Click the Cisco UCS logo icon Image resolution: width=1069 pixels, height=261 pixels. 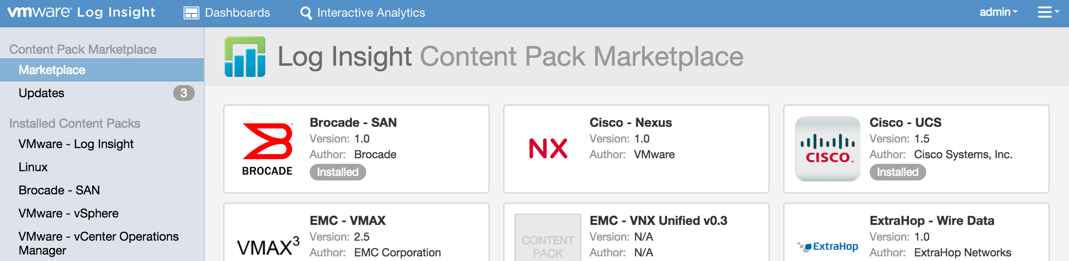[827, 149]
